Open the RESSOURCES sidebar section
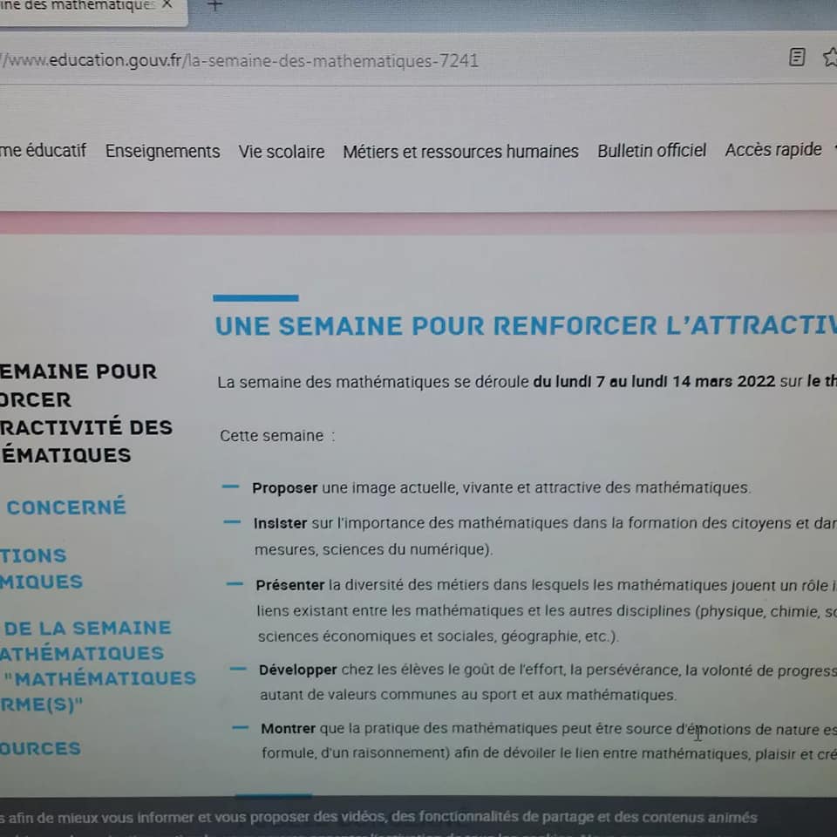This screenshot has height=837, width=837. (x=40, y=748)
